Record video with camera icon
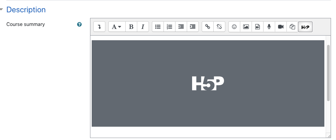Viewport: 336px width, 140px height. pyautogui.click(x=281, y=27)
